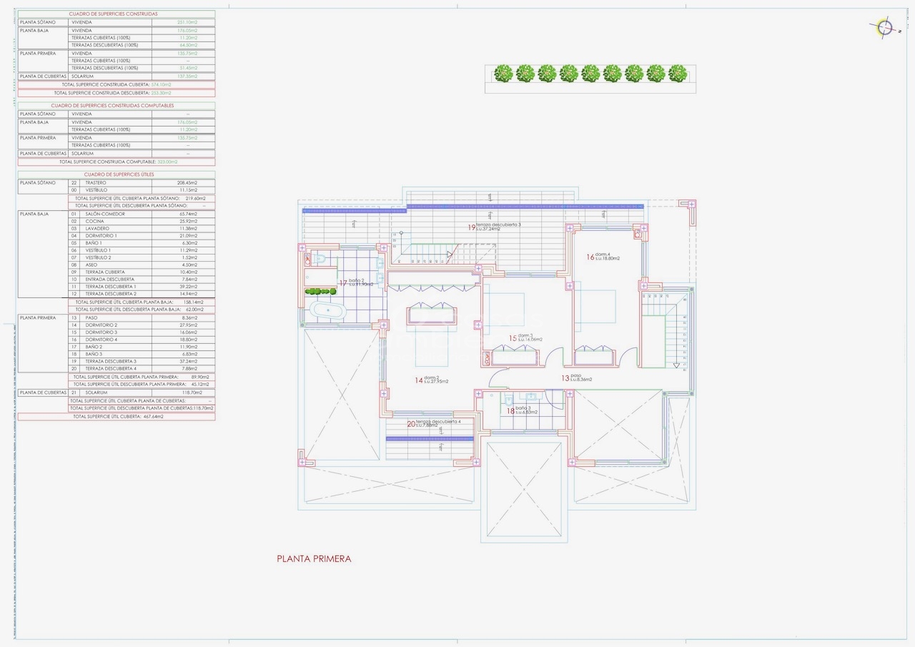The width and height of the screenshot is (915, 647).
Task: Select the toilet in baño 3
Action: [505, 400]
